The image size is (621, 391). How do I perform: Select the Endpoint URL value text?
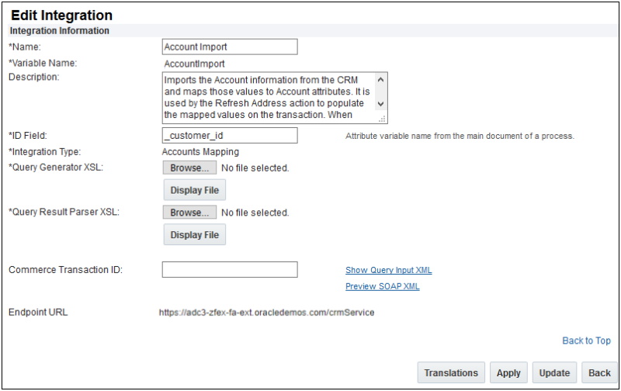click(266, 313)
